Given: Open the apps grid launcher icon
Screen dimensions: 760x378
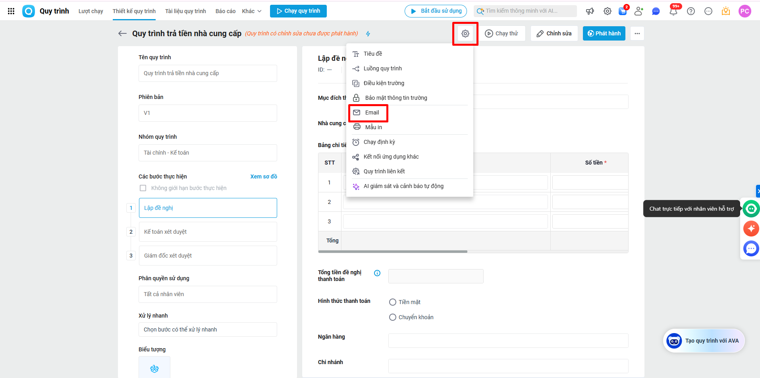Looking at the screenshot, I should [x=11, y=11].
